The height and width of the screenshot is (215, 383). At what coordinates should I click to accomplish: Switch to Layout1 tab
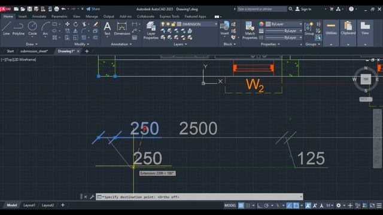pyautogui.click(x=29, y=205)
